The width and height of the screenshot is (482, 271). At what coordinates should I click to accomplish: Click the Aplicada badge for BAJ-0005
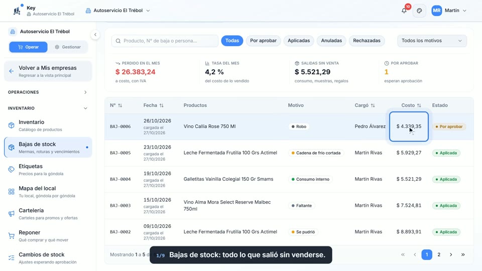click(x=446, y=153)
